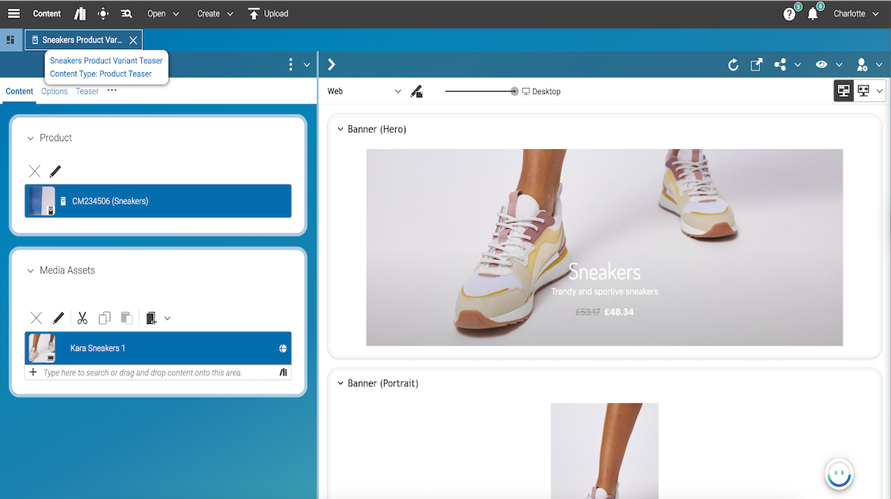The height and width of the screenshot is (499, 891).
Task: Open the Web preview type dropdown
Action: pyautogui.click(x=364, y=91)
